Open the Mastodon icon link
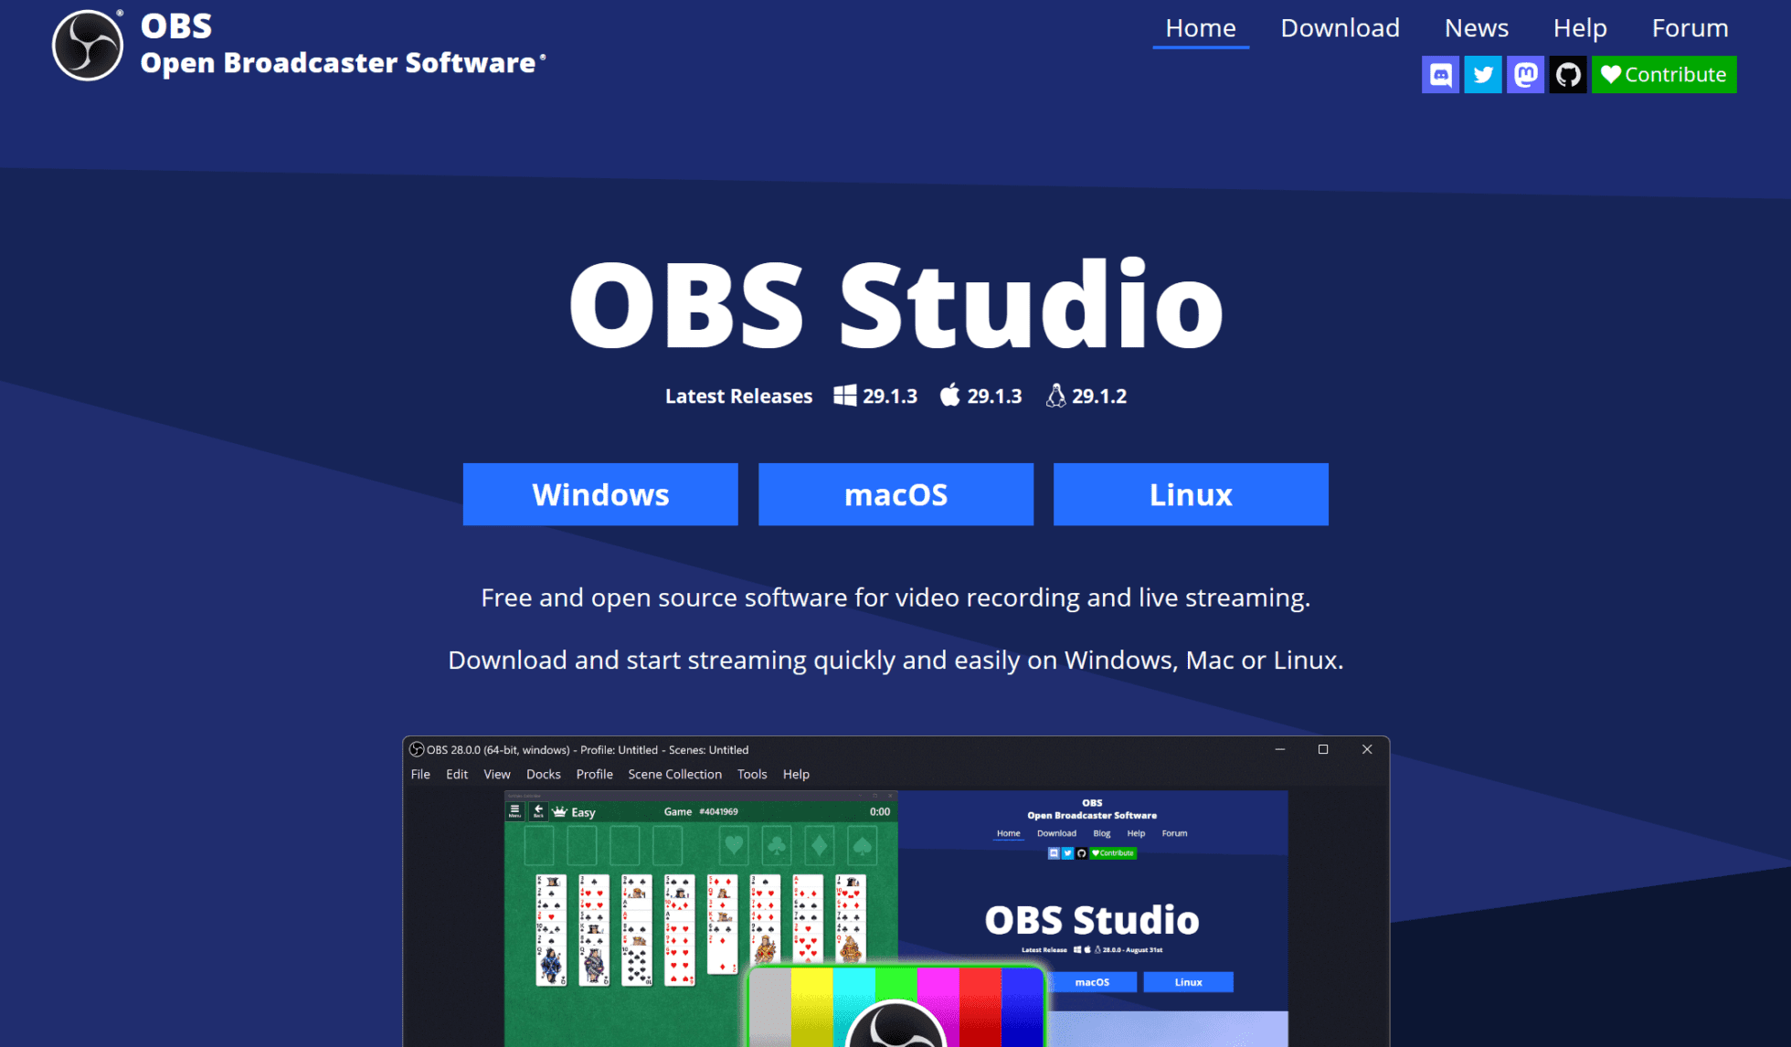 point(1525,75)
